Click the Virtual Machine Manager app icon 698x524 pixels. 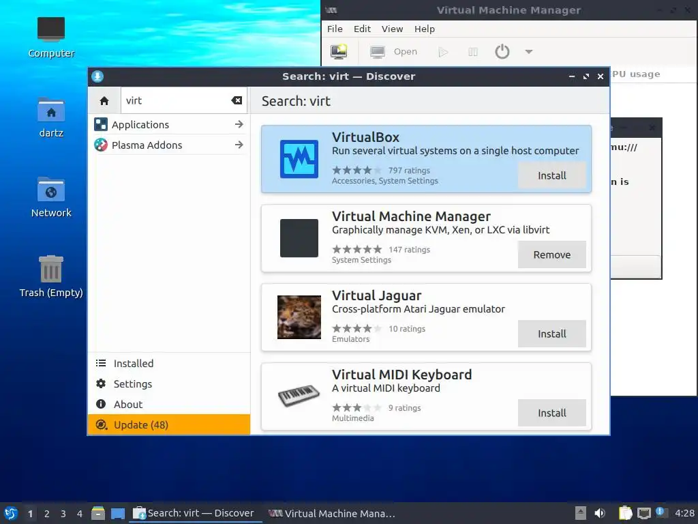pos(299,238)
